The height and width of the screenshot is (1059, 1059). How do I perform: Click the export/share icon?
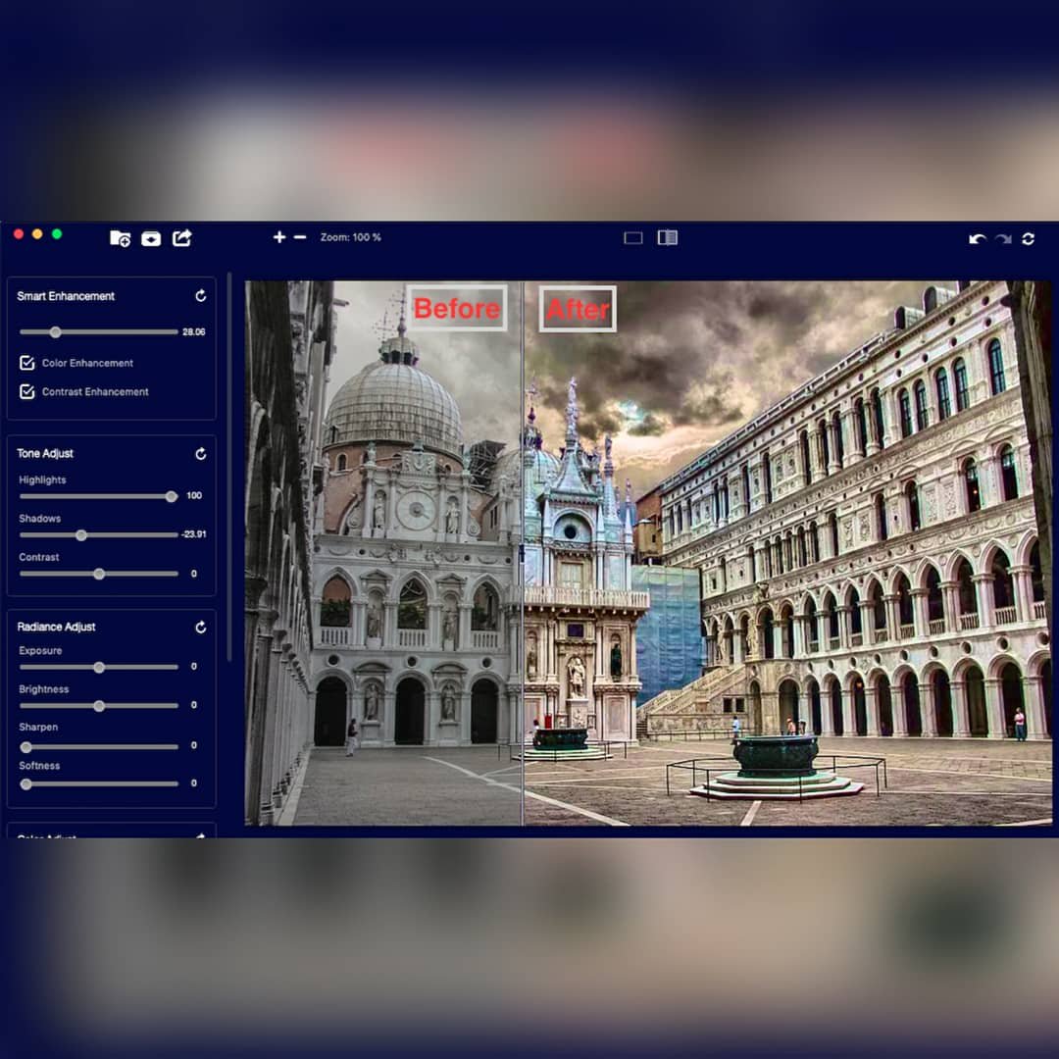pyautogui.click(x=182, y=237)
